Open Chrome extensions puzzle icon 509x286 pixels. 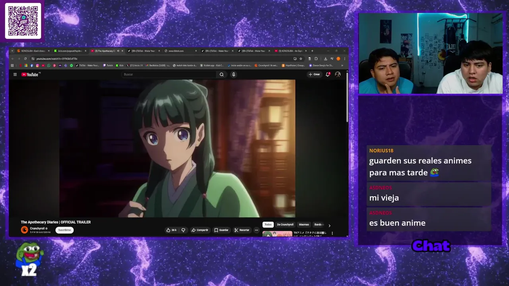[x=316, y=59]
